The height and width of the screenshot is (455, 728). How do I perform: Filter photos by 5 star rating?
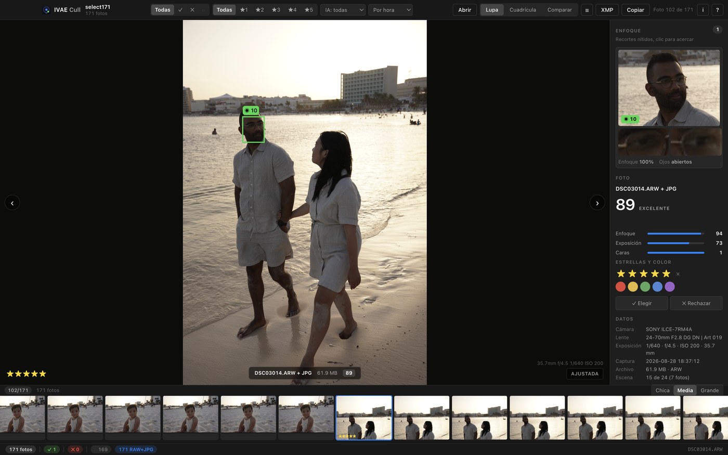click(308, 10)
